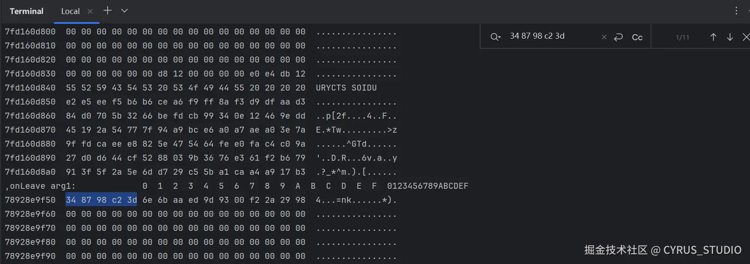The width and height of the screenshot is (750, 264).
Task: Open the search history magnifier dropdown
Action: click(x=495, y=37)
